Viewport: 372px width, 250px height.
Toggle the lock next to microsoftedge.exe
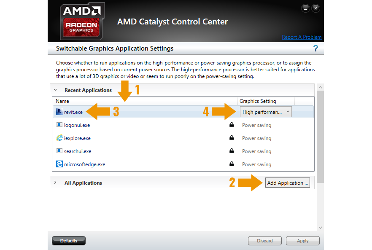(231, 164)
